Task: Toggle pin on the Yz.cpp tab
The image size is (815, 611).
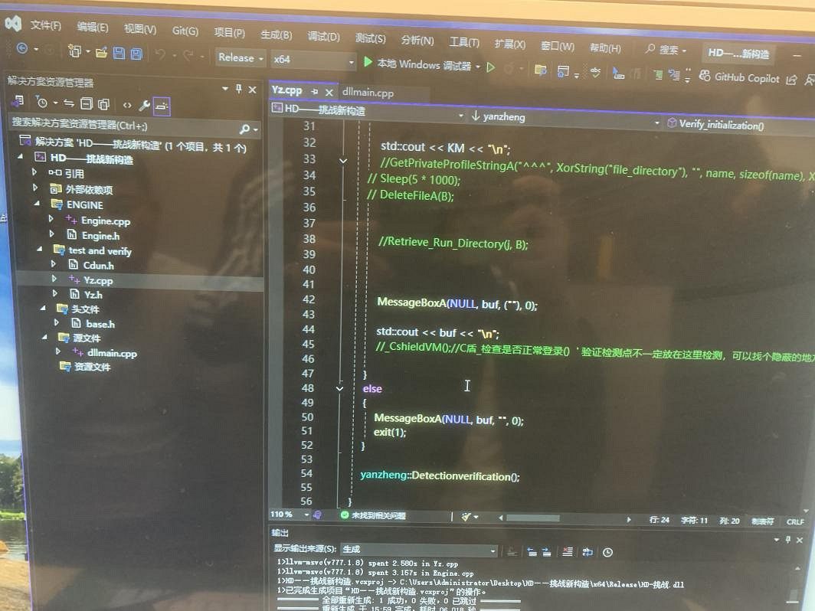Action: point(314,91)
